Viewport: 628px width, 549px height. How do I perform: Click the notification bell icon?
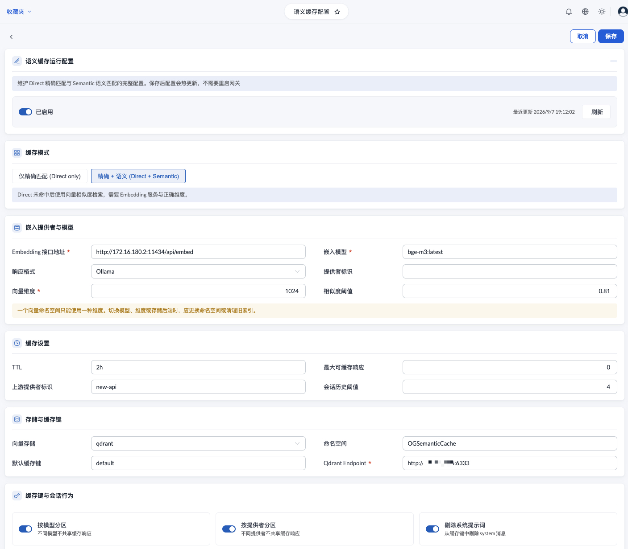coord(569,12)
